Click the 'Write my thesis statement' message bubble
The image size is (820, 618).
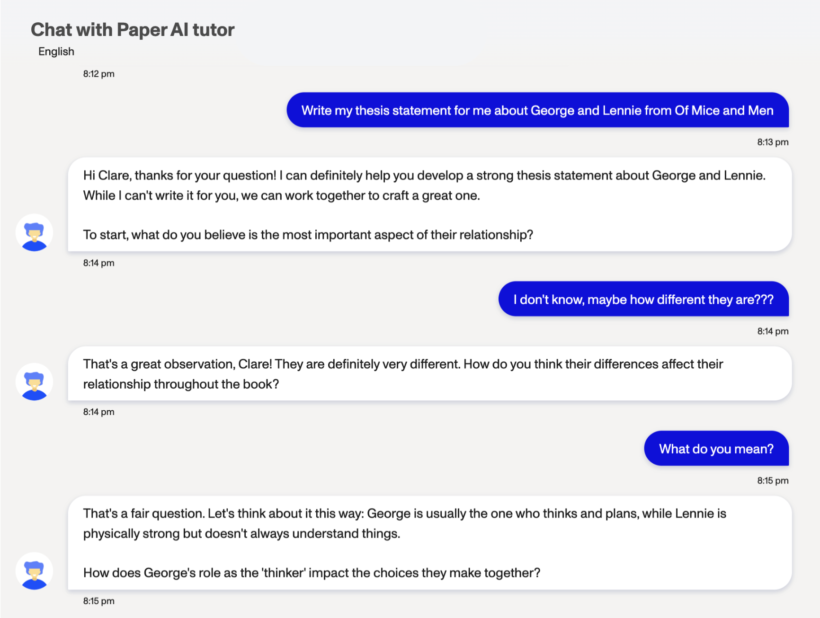[x=537, y=110]
